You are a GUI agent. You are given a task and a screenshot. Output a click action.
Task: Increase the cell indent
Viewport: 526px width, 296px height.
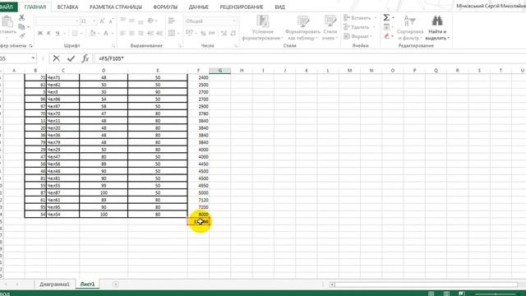[x=159, y=33]
